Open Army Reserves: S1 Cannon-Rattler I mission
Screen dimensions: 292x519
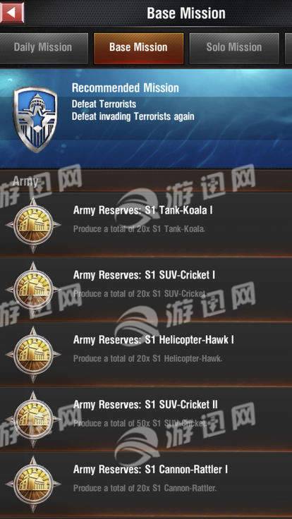146,484
